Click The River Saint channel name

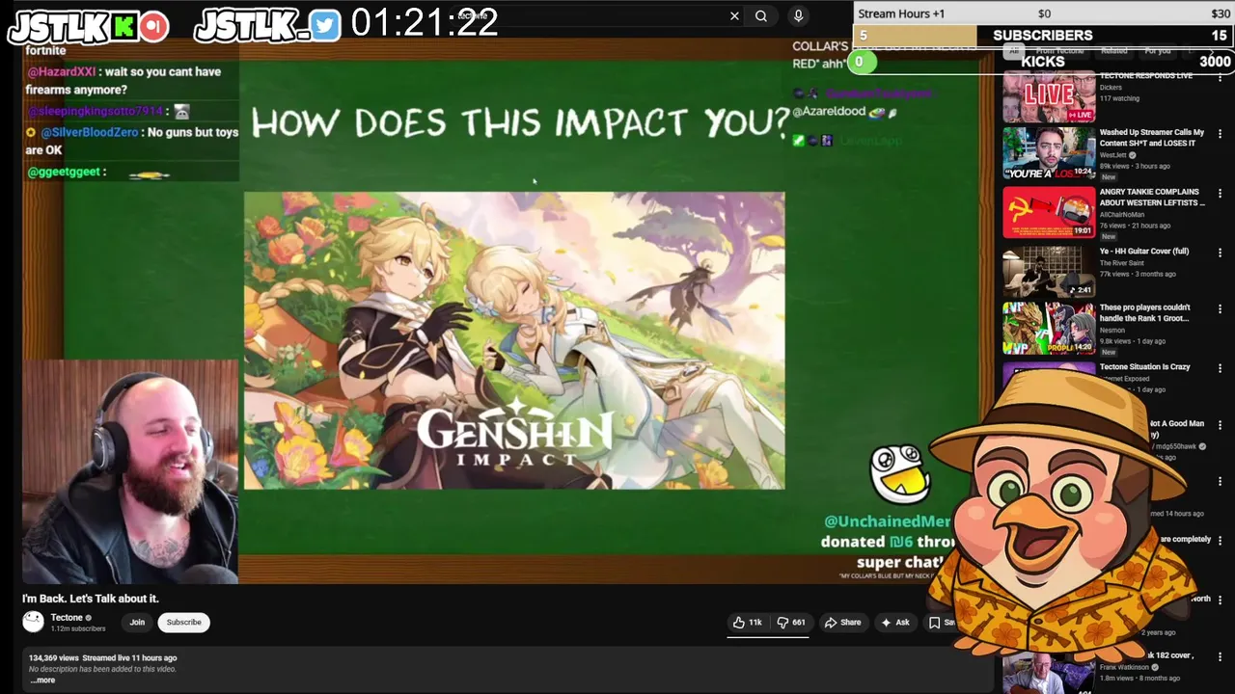click(1121, 263)
